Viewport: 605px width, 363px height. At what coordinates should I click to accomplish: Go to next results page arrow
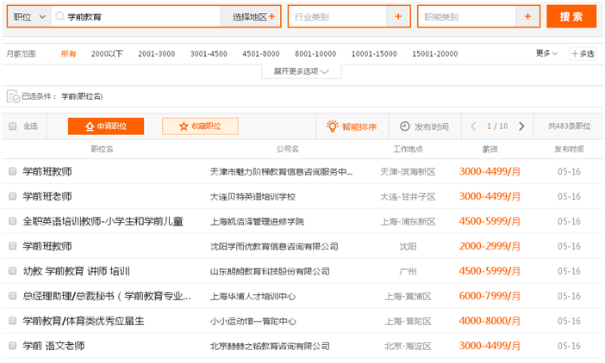pyautogui.click(x=521, y=126)
